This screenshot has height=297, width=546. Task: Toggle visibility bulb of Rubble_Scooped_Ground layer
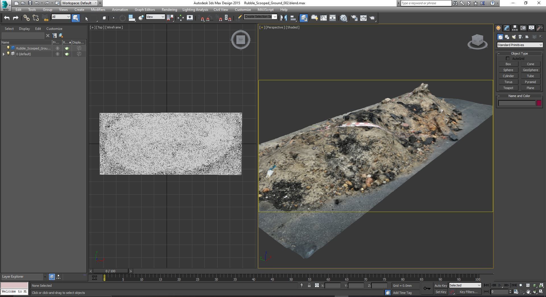(8, 48)
